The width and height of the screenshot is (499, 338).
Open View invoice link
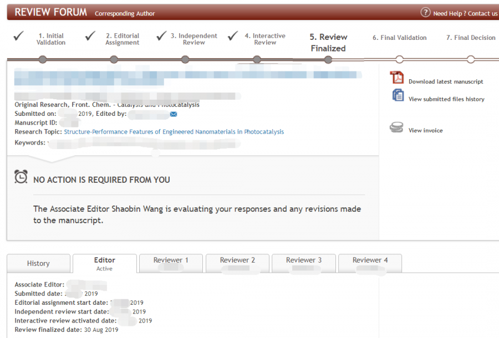[425, 130]
